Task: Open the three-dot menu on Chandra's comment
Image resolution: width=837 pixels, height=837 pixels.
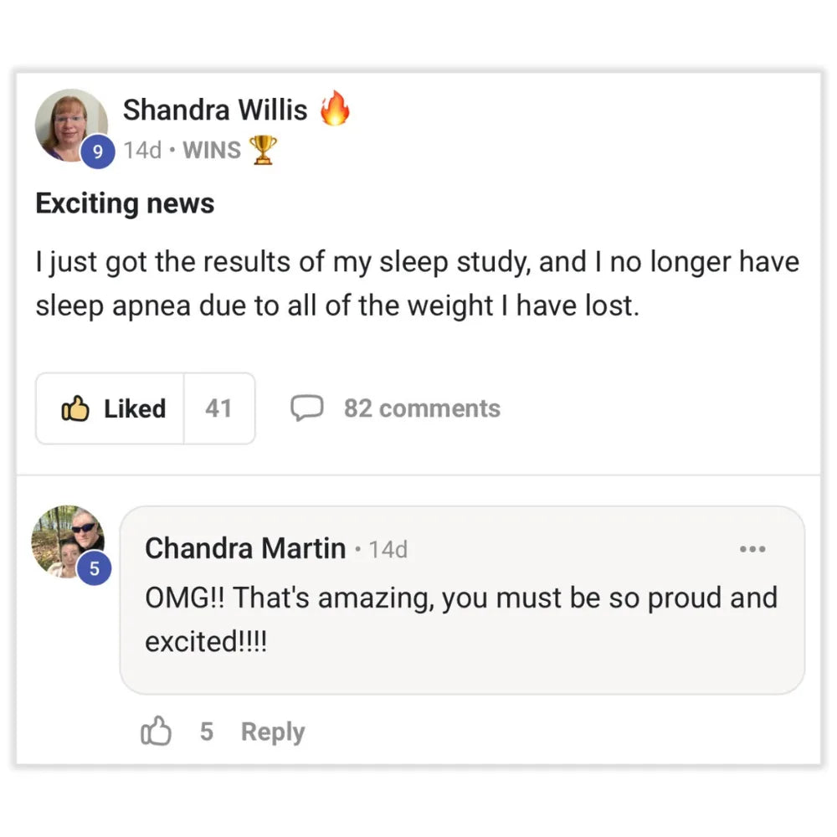Action: [x=752, y=550]
